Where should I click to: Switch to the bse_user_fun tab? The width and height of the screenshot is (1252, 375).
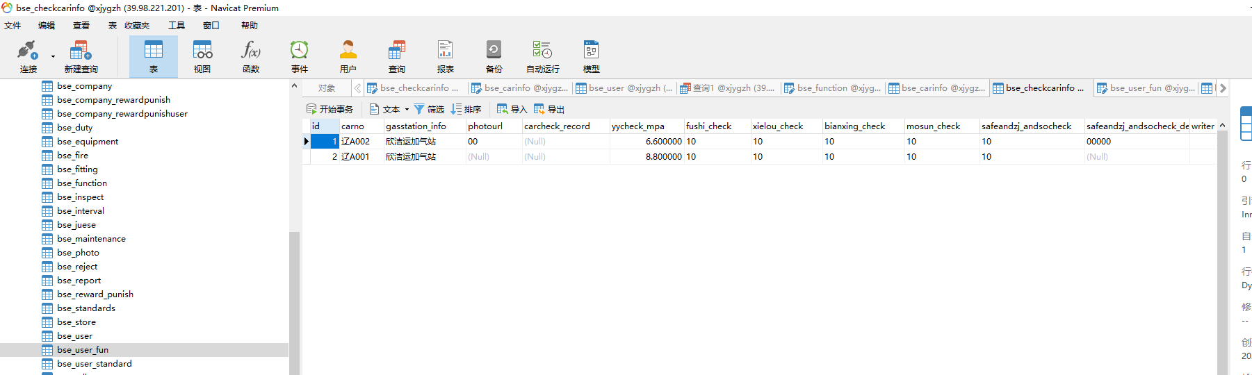point(1146,88)
